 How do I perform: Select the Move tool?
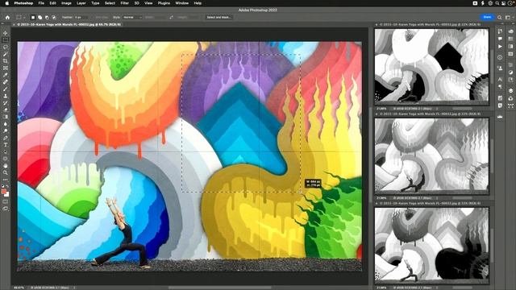[6, 33]
